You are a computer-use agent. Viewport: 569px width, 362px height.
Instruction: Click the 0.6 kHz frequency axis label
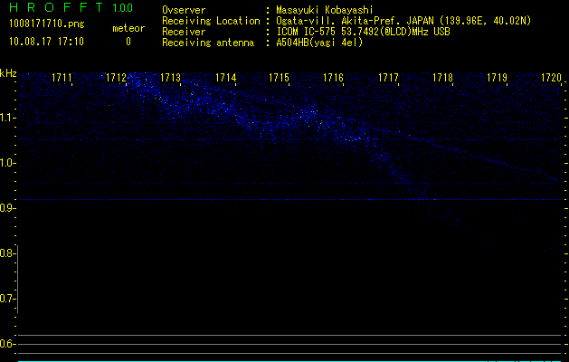click(8, 344)
